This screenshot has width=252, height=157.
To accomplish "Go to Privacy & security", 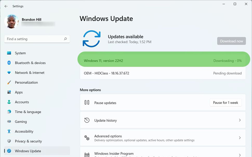I will (x=37, y=141).
